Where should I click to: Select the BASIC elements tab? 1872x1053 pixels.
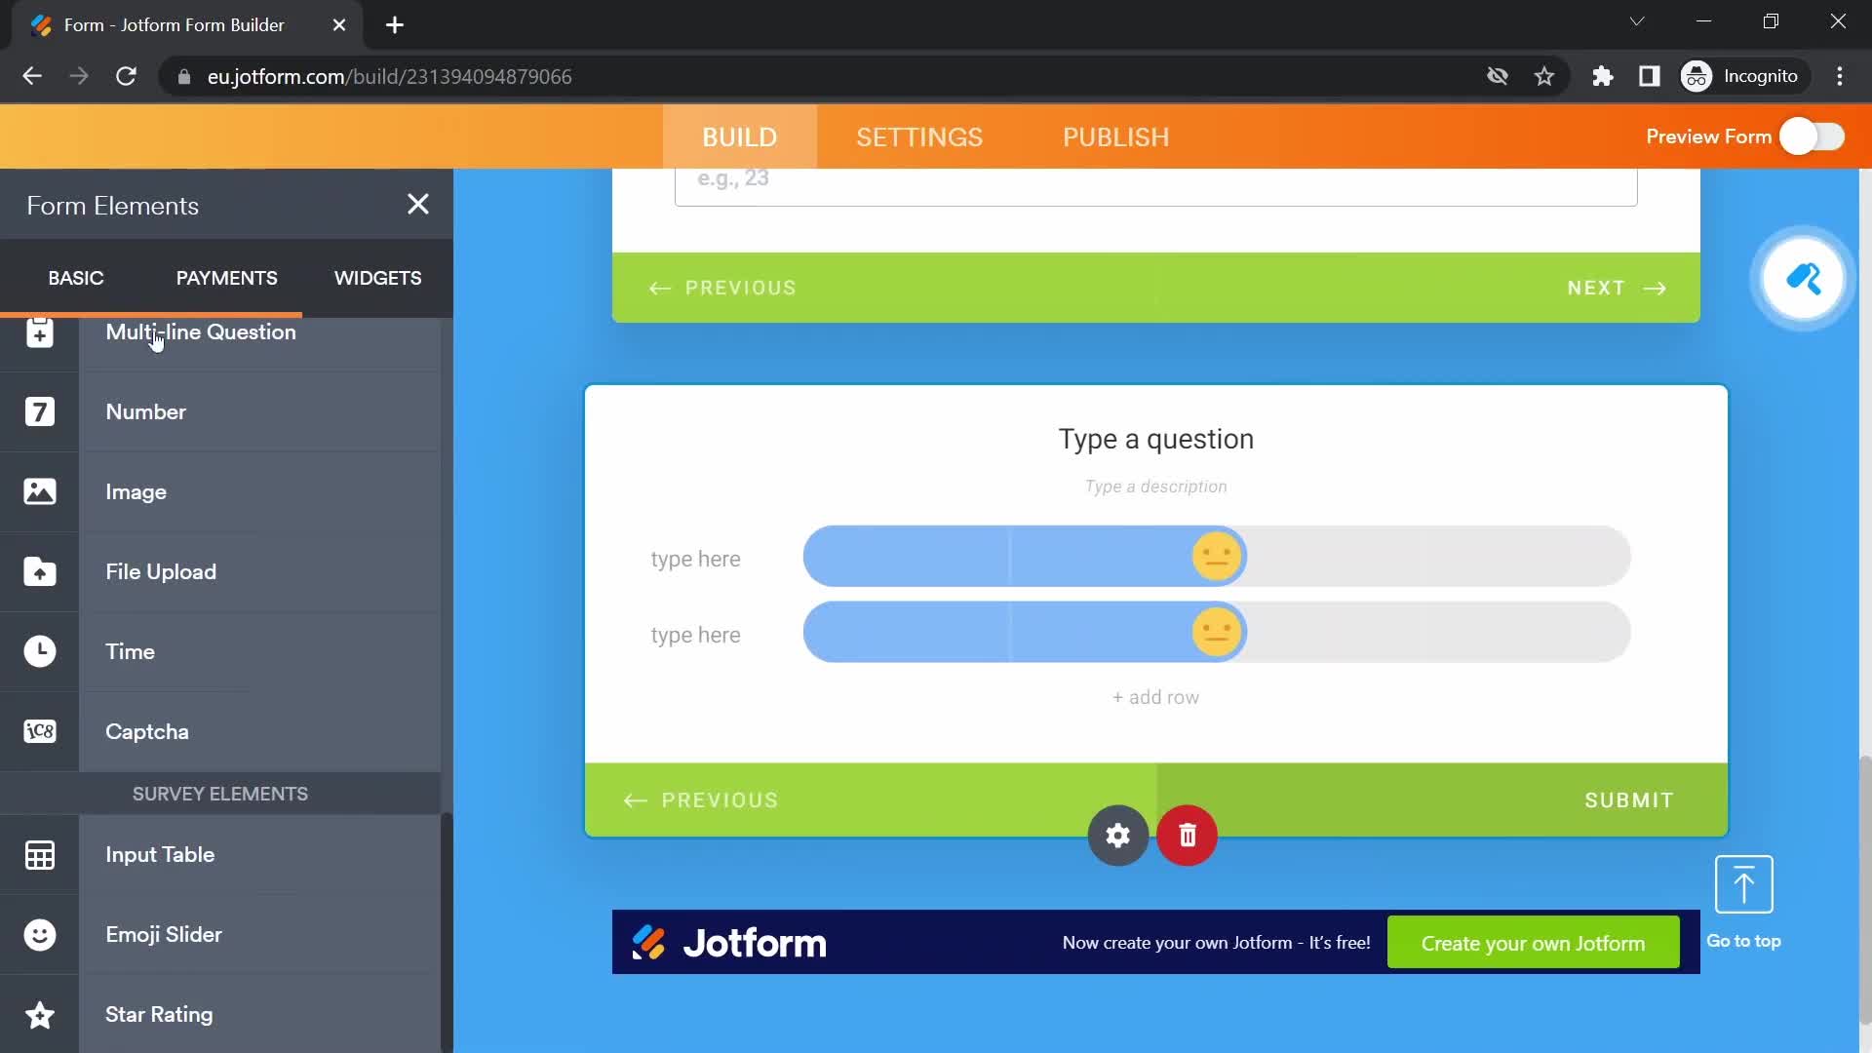pyautogui.click(x=74, y=278)
